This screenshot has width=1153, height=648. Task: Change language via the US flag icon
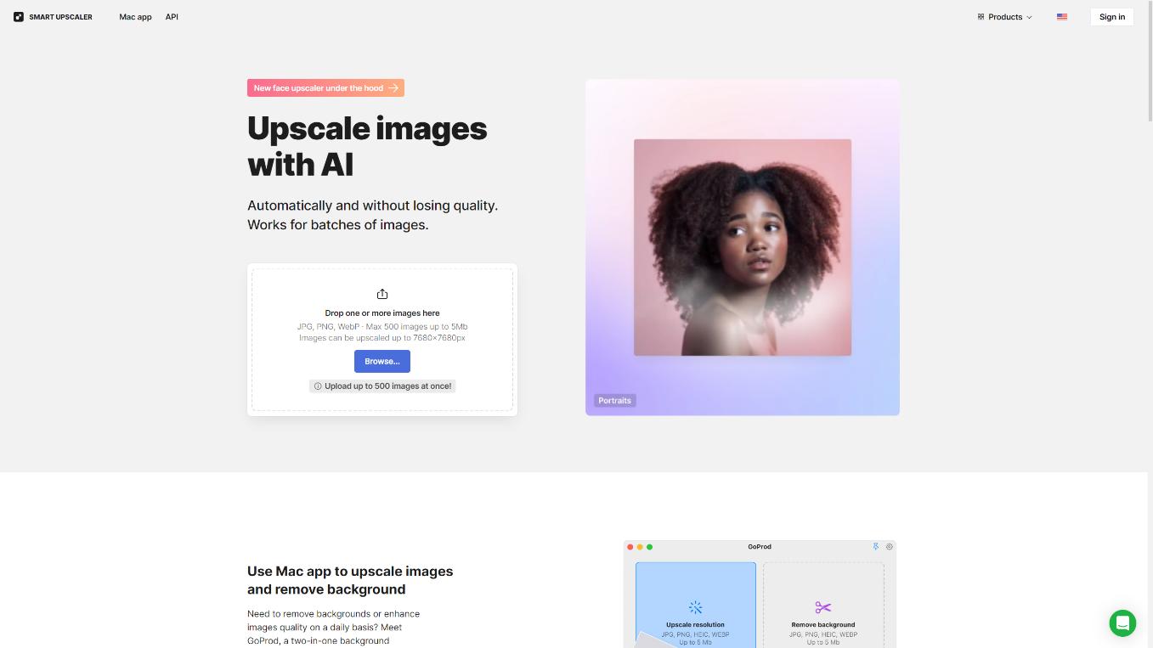click(1062, 17)
